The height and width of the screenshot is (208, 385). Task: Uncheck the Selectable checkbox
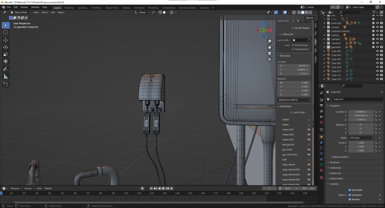(x=350, y=190)
